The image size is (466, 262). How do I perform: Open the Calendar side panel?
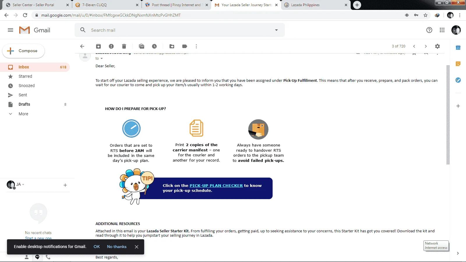(458, 47)
